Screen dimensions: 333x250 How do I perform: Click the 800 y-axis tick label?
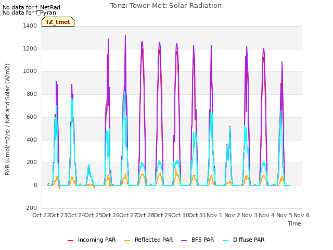pos(32,94)
